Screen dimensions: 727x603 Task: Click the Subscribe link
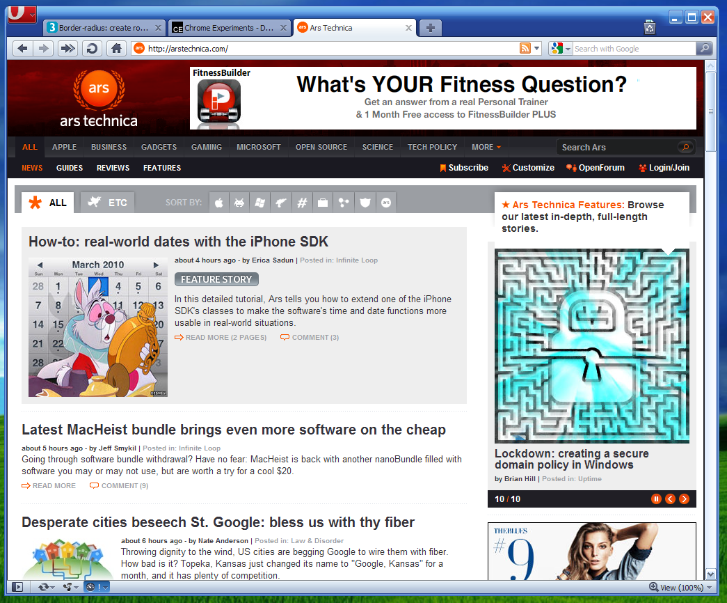point(464,168)
